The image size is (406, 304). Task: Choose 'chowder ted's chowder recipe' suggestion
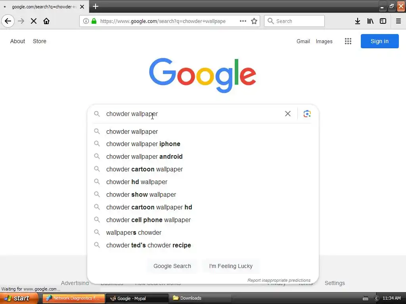coord(203,245)
